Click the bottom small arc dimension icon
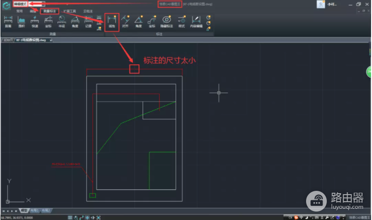The image size is (372, 220). pyautogui.click(x=208, y=29)
